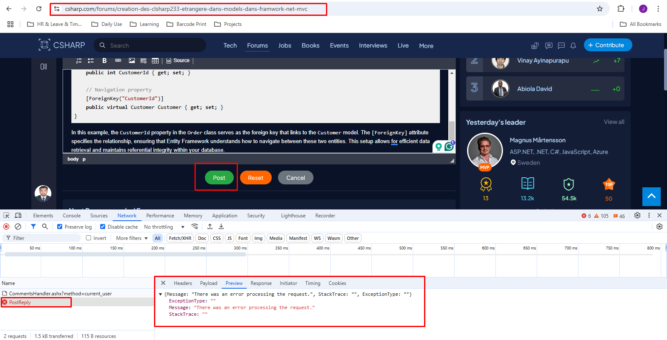The width and height of the screenshot is (667, 340).
Task: Open the ask-a-question icon in the header
Action: point(535,45)
